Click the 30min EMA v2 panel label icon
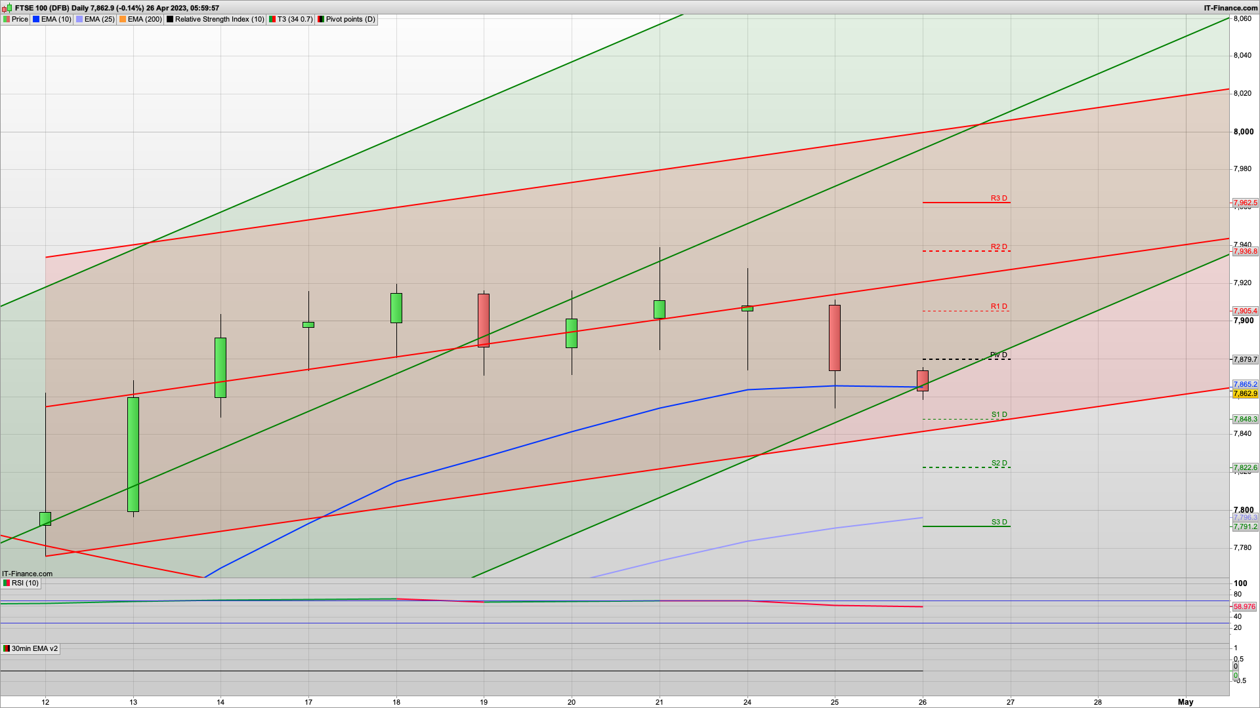The width and height of the screenshot is (1260, 708). [7, 648]
